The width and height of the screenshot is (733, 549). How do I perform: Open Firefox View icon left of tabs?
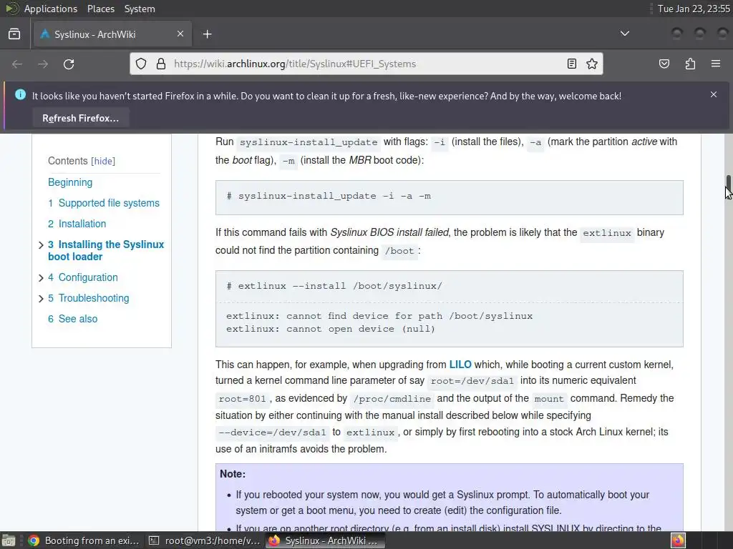14,34
